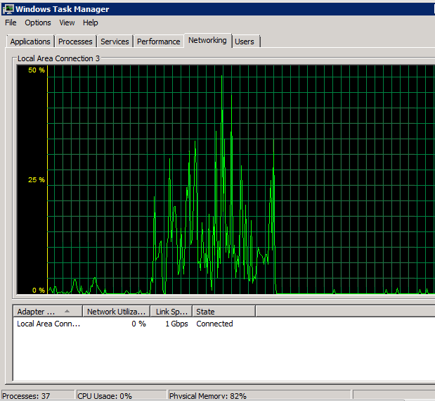435x401 pixels.
Task: Click the Adapter column sort arrow
Action: (67, 311)
